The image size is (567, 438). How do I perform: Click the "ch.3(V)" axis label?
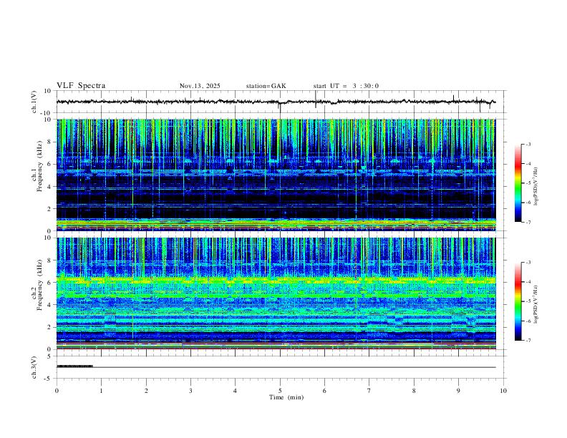pyautogui.click(x=34, y=367)
